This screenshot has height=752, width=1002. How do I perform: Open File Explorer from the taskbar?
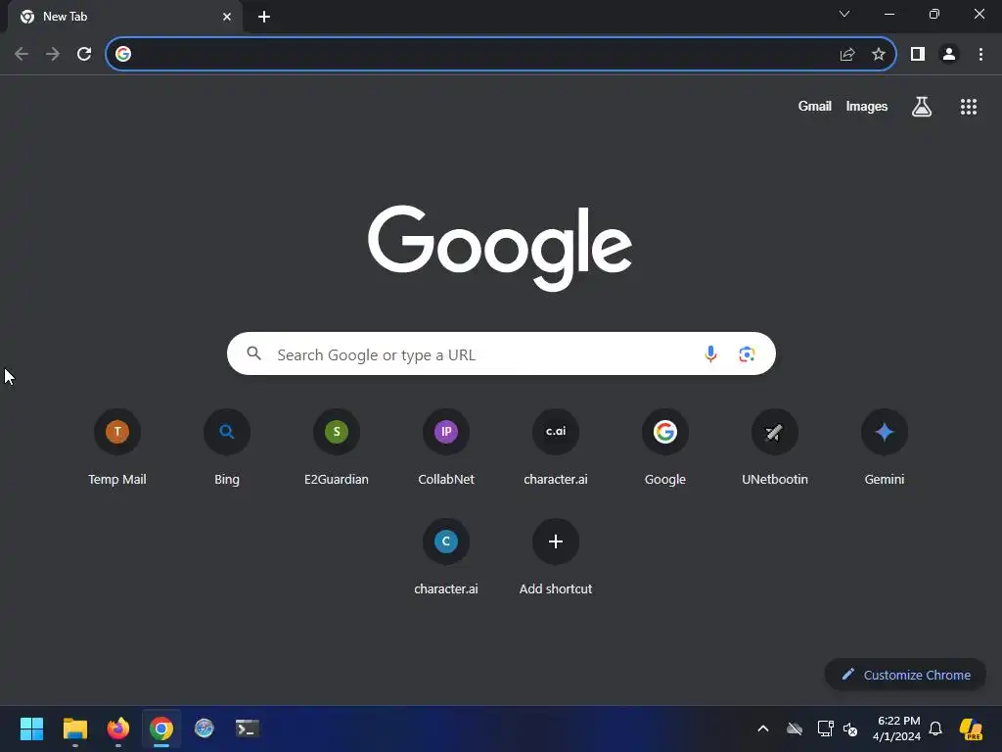(x=75, y=728)
